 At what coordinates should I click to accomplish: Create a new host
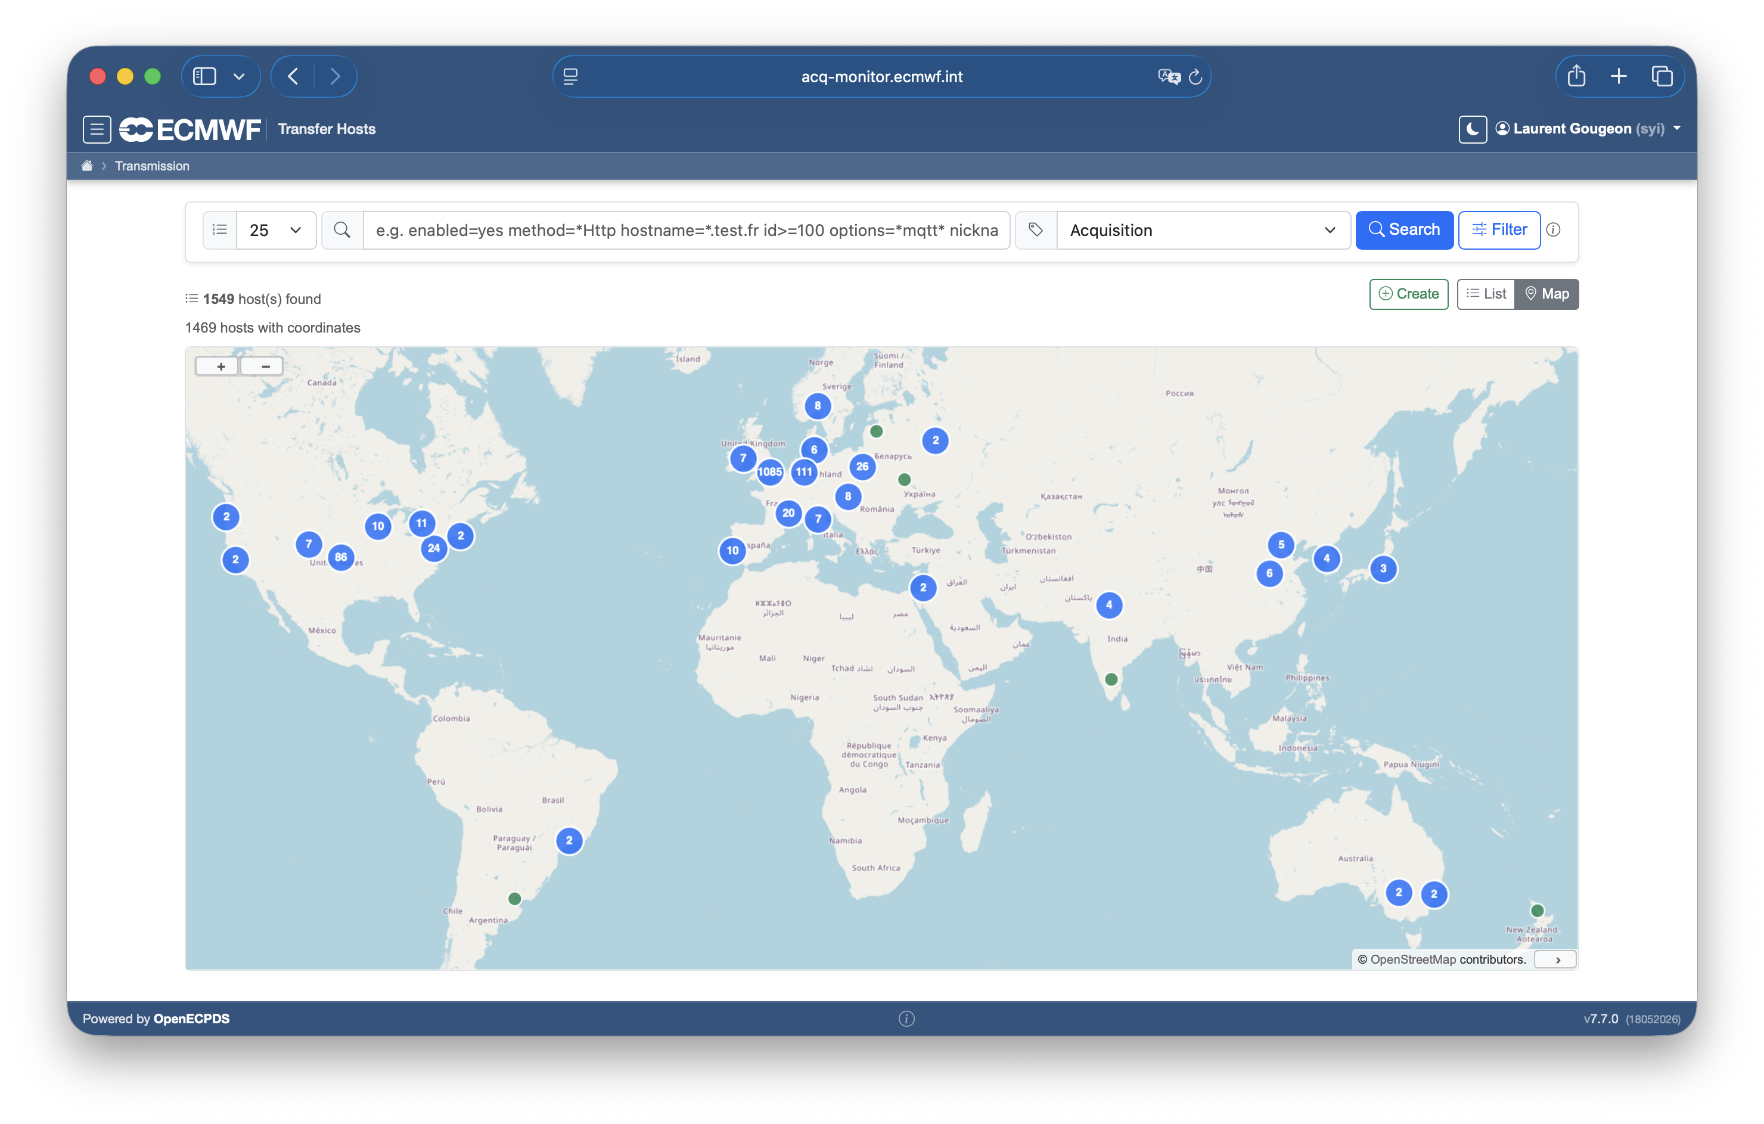pyautogui.click(x=1408, y=294)
